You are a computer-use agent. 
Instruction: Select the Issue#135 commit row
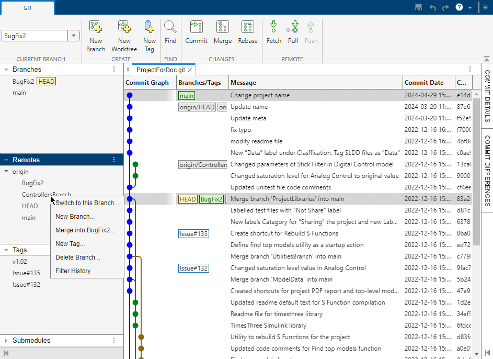tap(282, 233)
